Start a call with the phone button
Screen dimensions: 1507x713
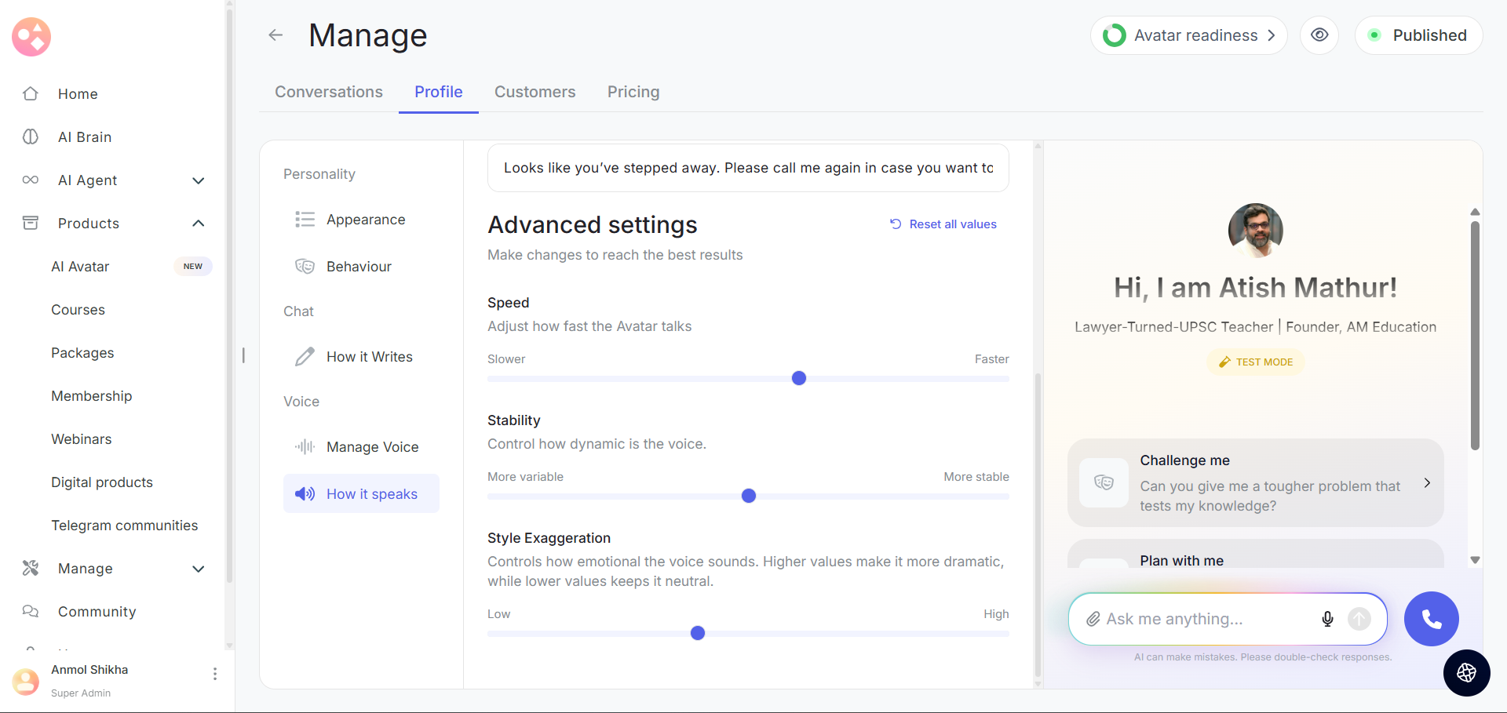coord(1431,619)
